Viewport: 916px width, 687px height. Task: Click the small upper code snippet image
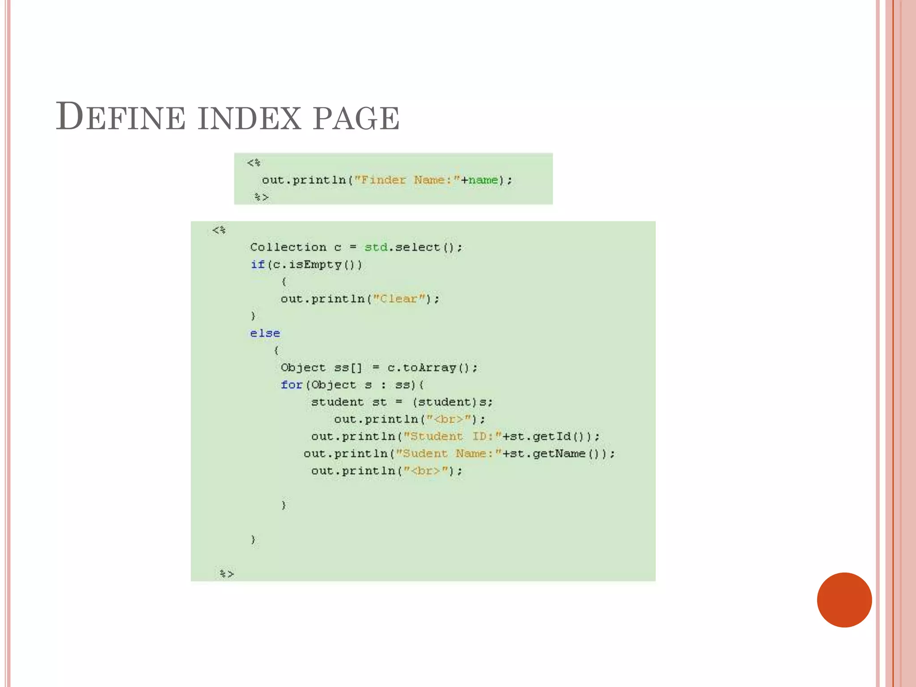point(394,179)
